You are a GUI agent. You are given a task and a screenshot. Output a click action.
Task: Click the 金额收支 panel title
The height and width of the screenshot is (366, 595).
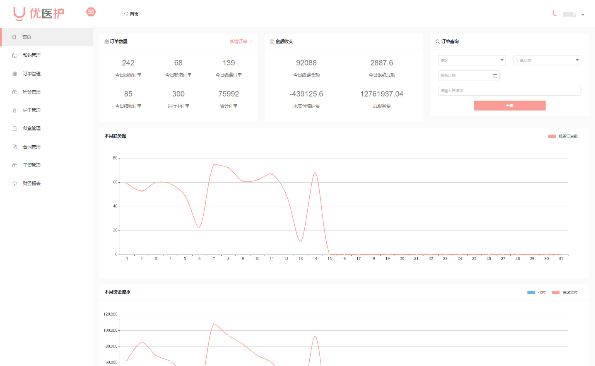click(284, 41)
